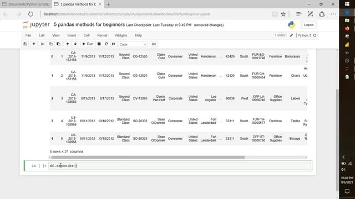Open the Edit menu

click(42, 35)
